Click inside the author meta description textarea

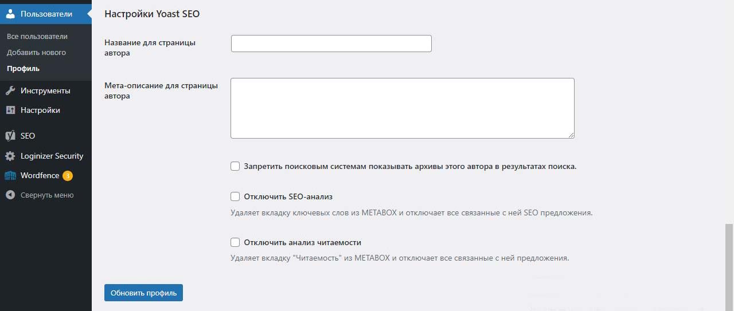402,108
